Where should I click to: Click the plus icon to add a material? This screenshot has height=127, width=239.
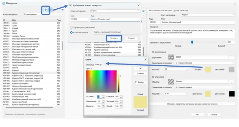pyautogui.click(x=46, y=10)
